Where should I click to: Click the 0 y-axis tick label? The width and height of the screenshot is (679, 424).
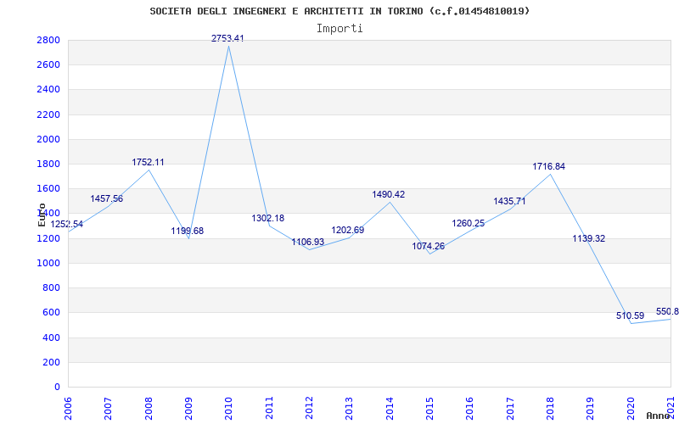58,387
